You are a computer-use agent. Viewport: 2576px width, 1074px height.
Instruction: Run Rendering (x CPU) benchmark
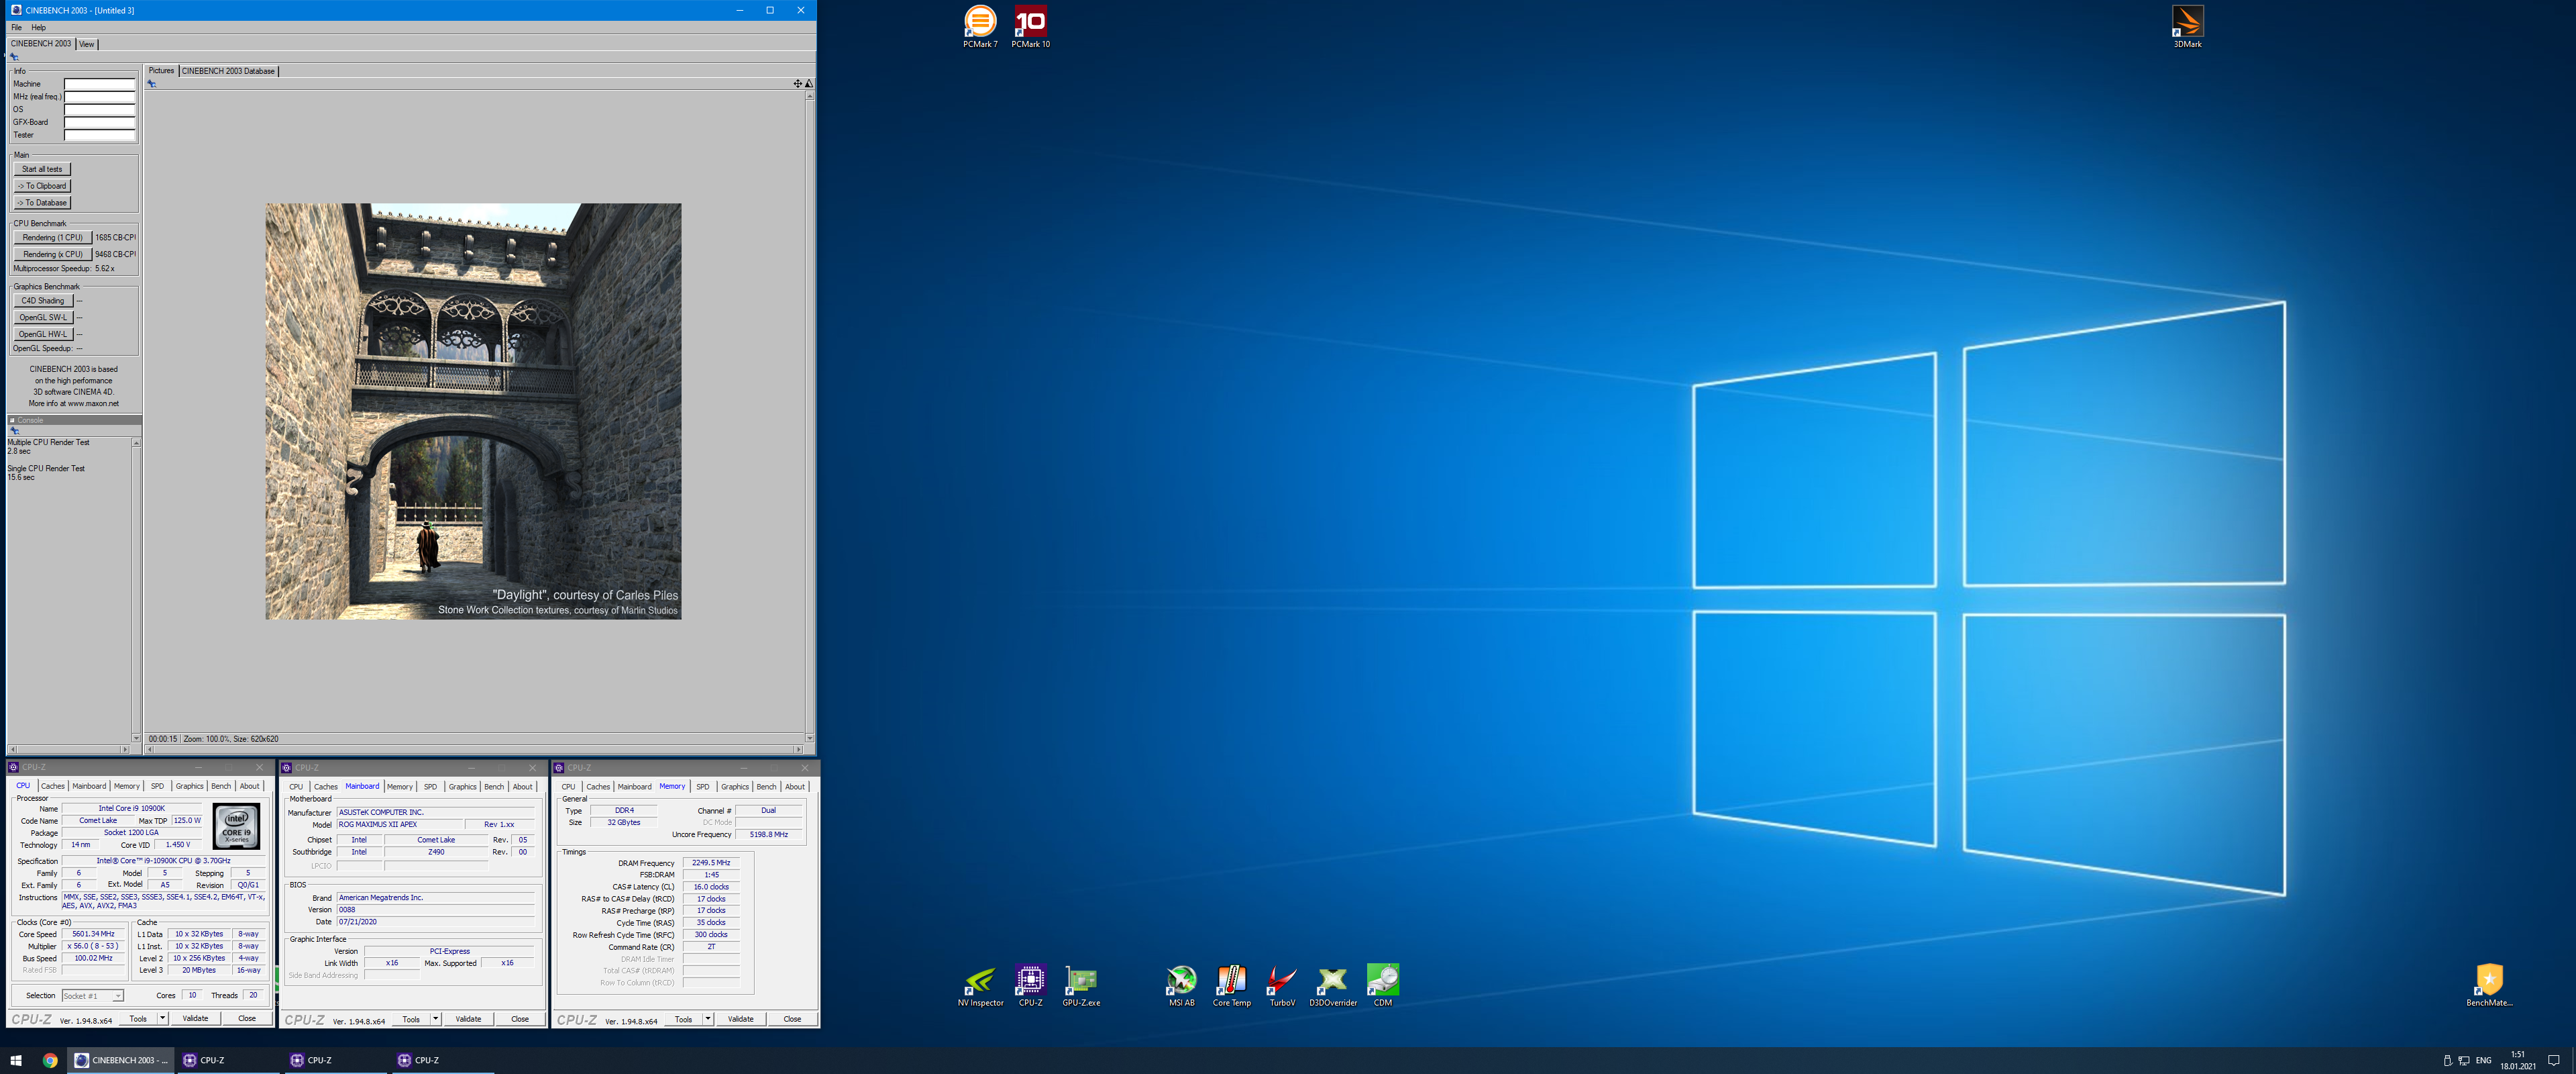point(52,254)
